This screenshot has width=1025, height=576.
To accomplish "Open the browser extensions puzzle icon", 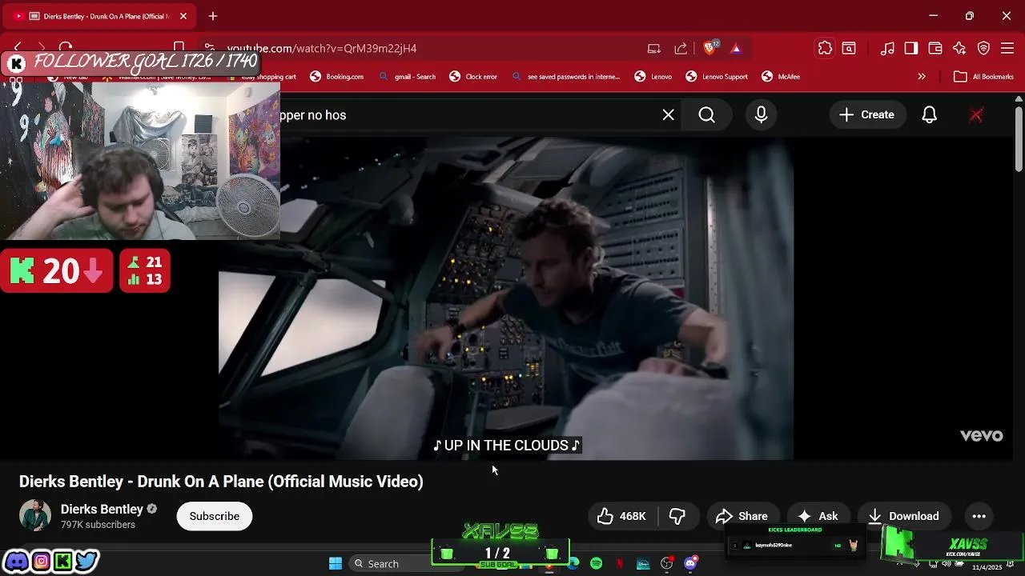I will tap(825, 48).
